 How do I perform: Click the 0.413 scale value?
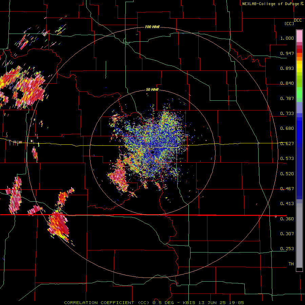click(287, 204)
